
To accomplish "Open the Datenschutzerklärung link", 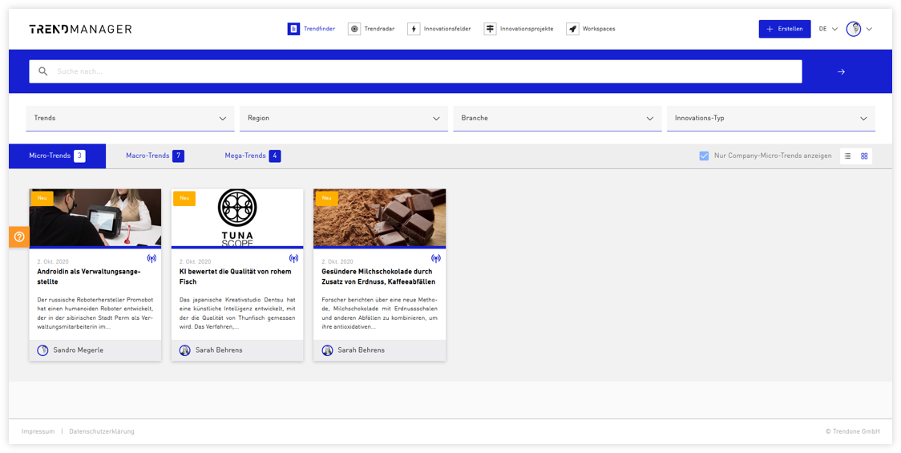I will (x=102, y=431).
